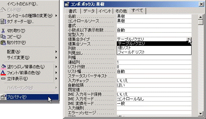Screen dimensions: 206x119
Task: Click the 連結列 value field
Action: point(154,62)
